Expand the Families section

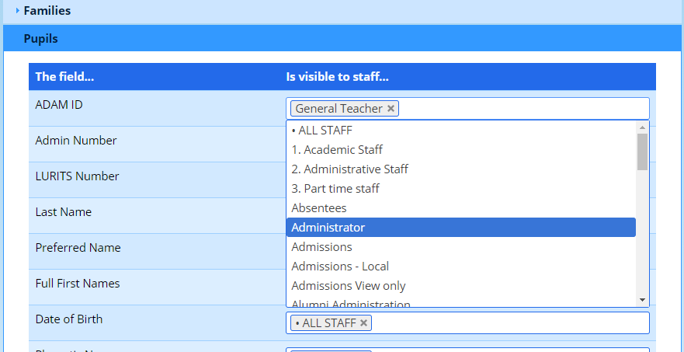click(47, 11)
